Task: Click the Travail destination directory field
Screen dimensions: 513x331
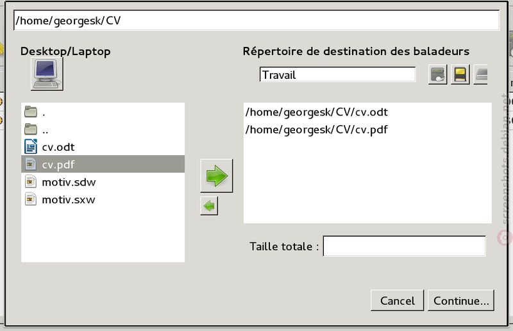Action: (338, 74)
